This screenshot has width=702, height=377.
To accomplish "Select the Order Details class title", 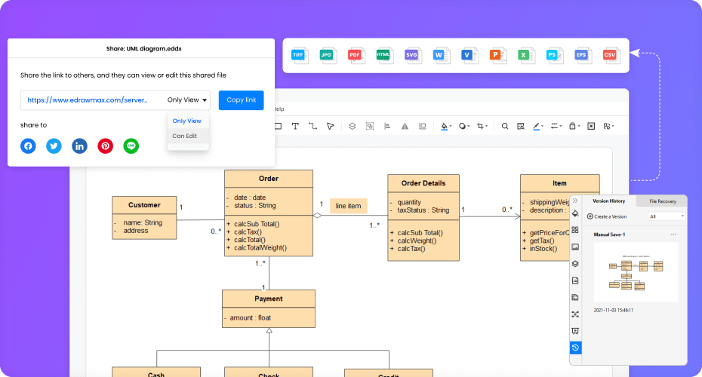I will [x=423, y=183].
